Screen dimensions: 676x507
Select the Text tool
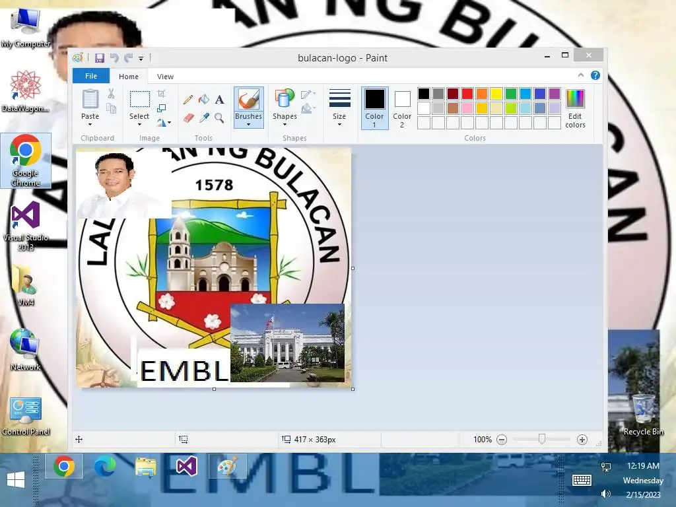click(219, 100)
